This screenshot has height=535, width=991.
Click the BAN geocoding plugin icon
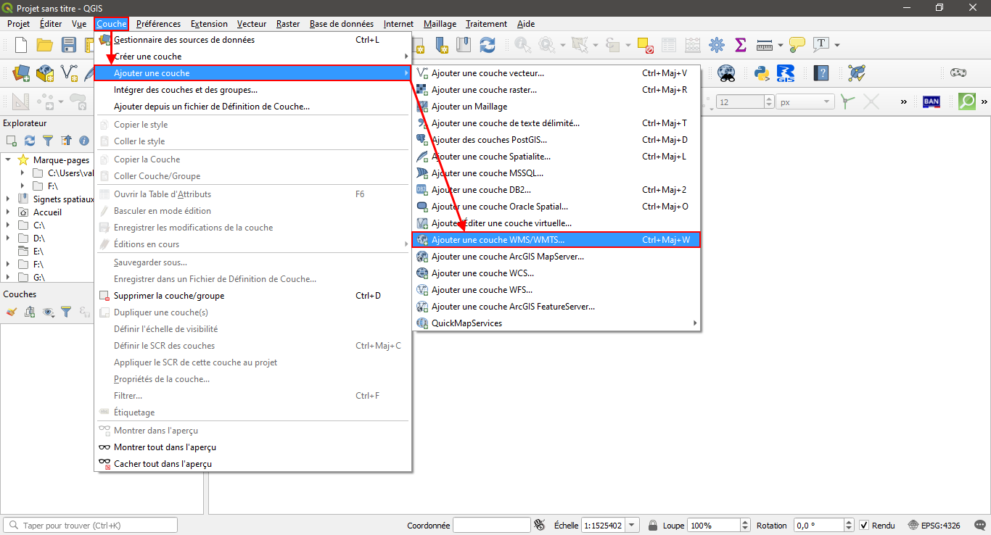pos(932,101)
